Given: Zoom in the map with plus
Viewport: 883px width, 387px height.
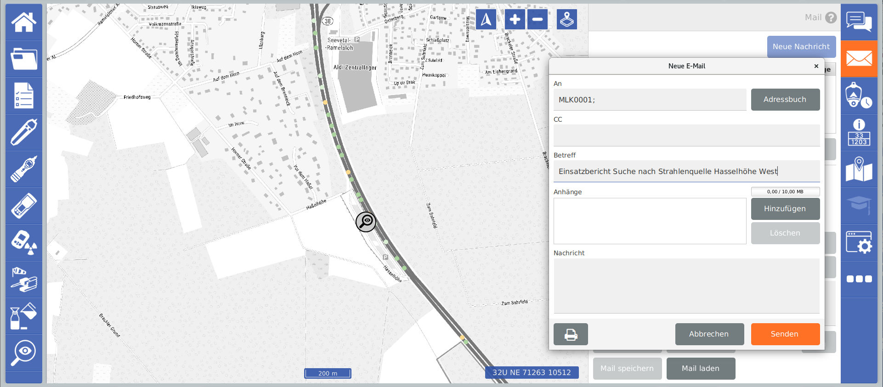Looking at the screenshot, I should pos(515,19).
